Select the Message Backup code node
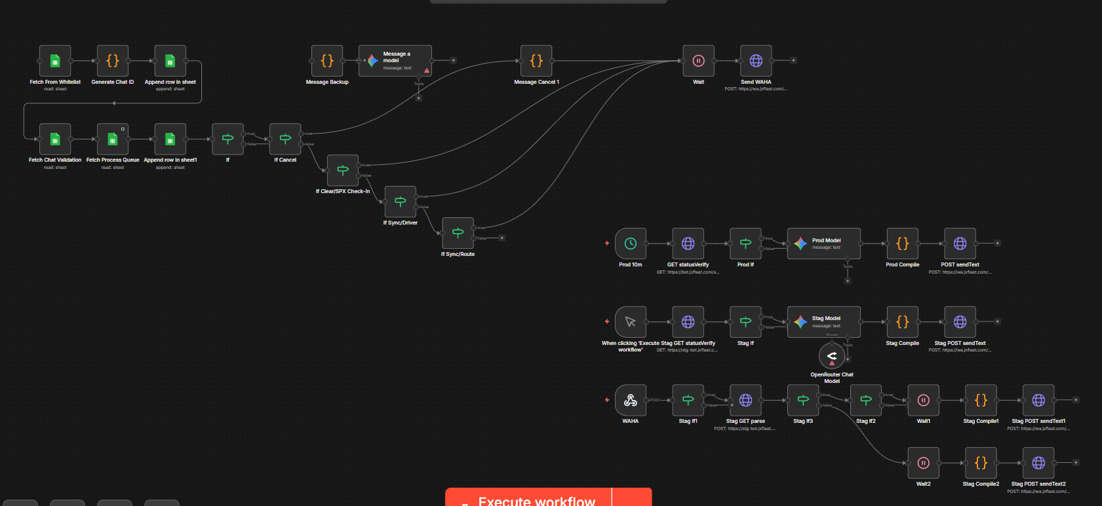This screenshot has width=1102, height=506. (327, 61)
